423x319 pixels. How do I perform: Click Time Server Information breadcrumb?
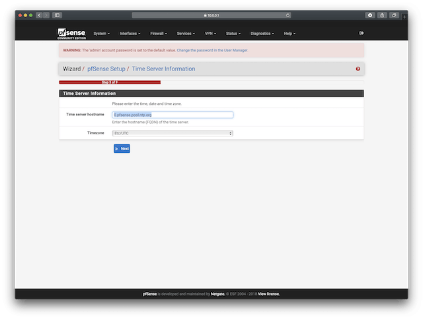click(x=163, y=69)
